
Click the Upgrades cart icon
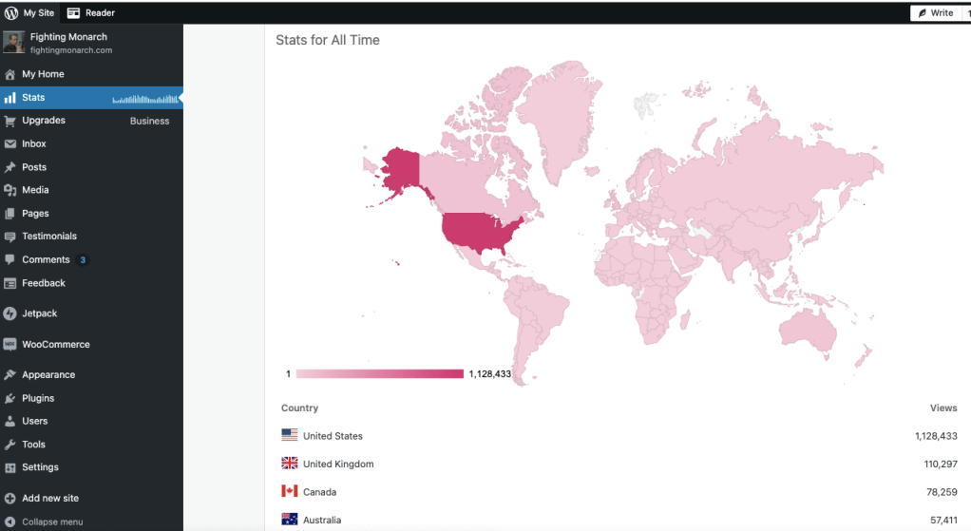10,121
